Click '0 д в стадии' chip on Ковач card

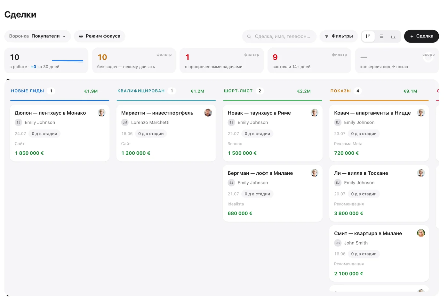tap(364, 134)
